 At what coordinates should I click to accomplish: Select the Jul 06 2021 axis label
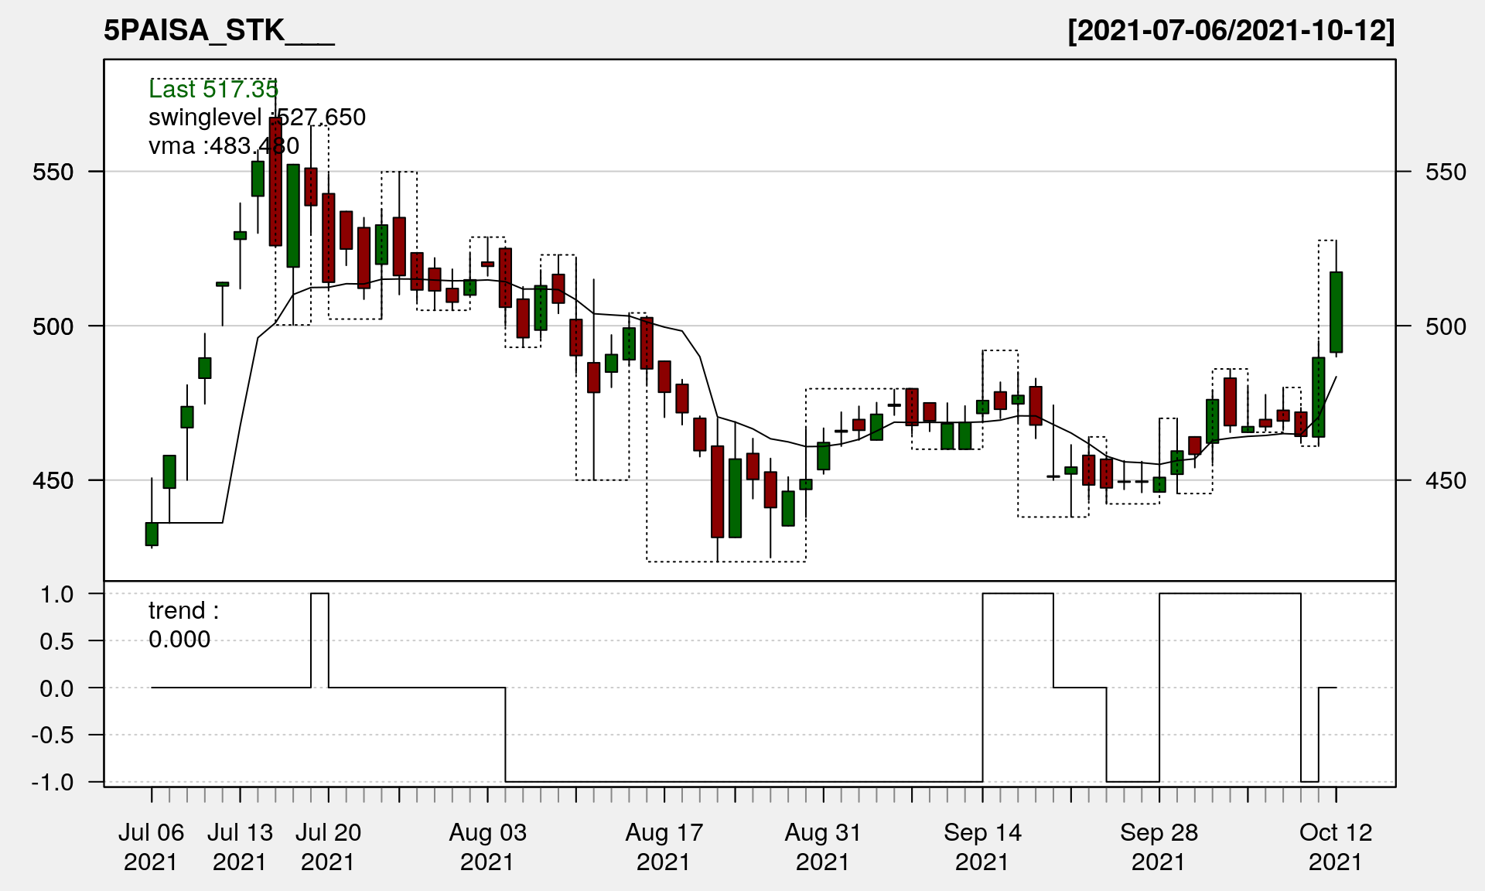coord(151,847)
